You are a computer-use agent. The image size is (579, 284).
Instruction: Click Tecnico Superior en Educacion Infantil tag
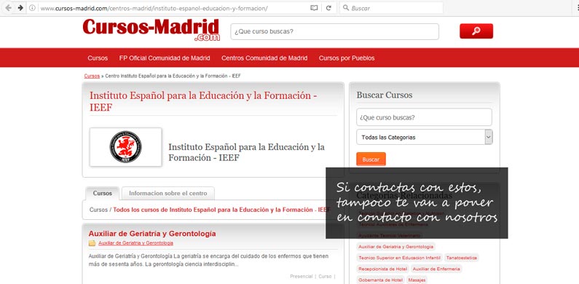click(x=400, y=257)
